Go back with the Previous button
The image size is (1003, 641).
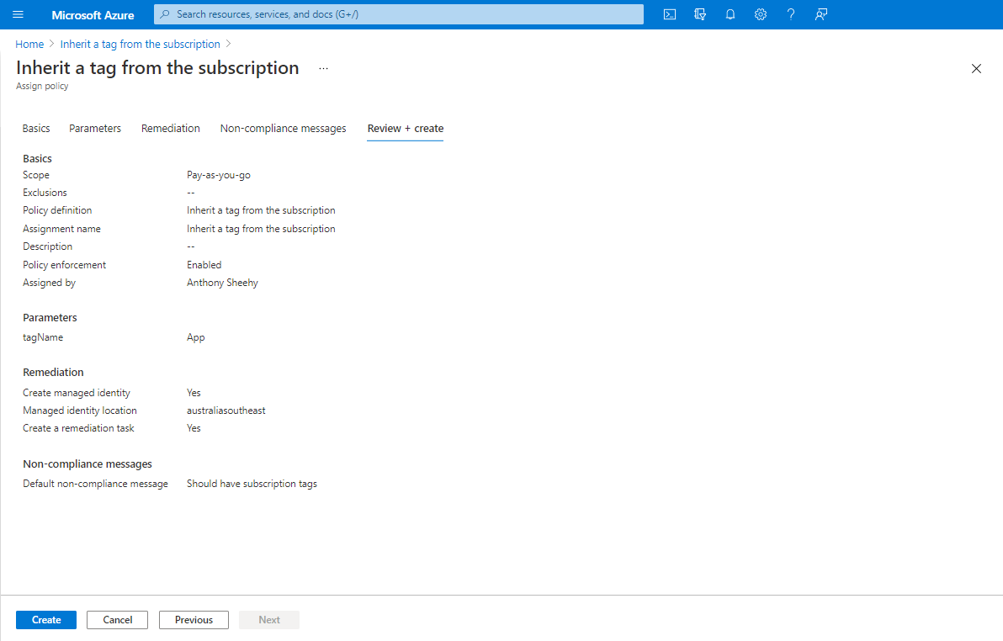click(x=194, y=620)
